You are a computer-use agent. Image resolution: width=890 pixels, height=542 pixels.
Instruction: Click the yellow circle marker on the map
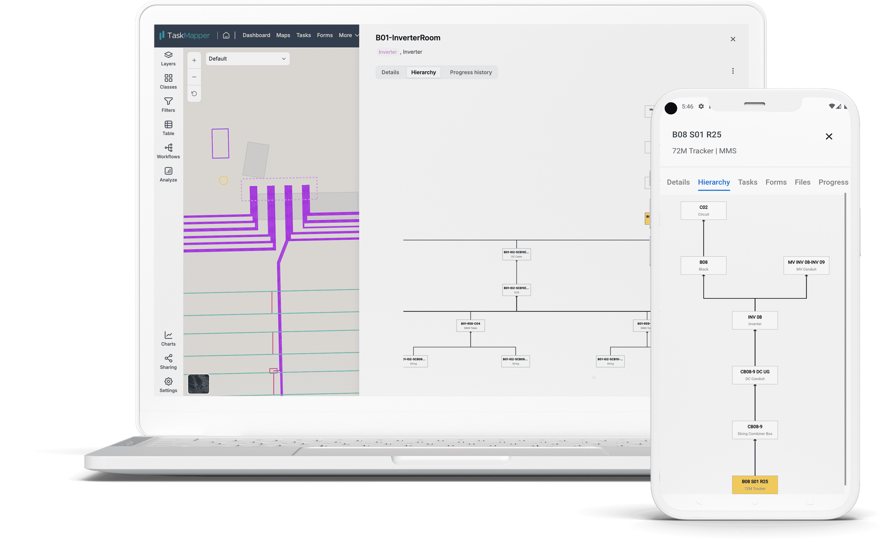224,180
